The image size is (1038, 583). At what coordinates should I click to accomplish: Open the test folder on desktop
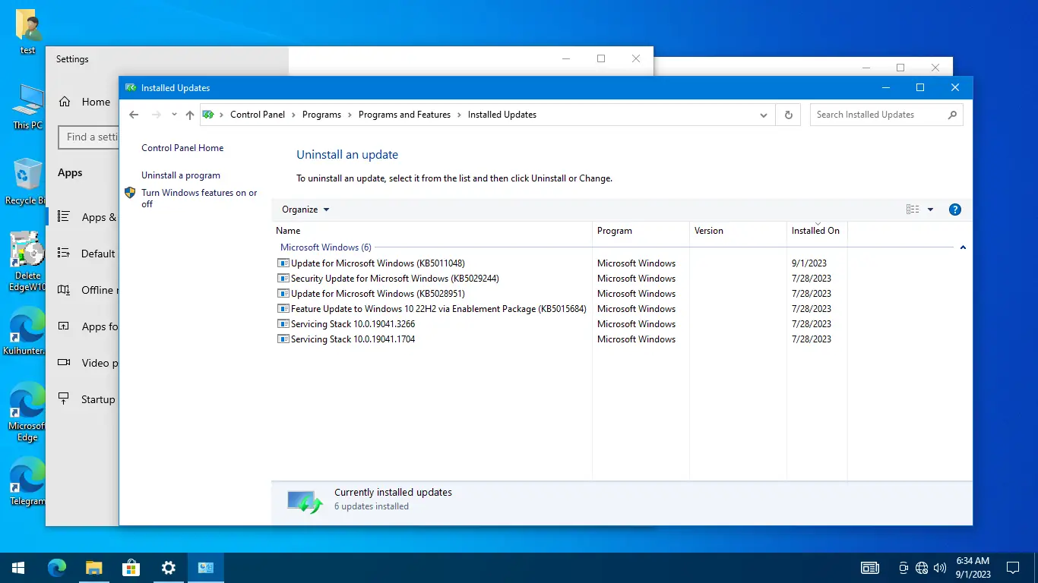point(28,31)
